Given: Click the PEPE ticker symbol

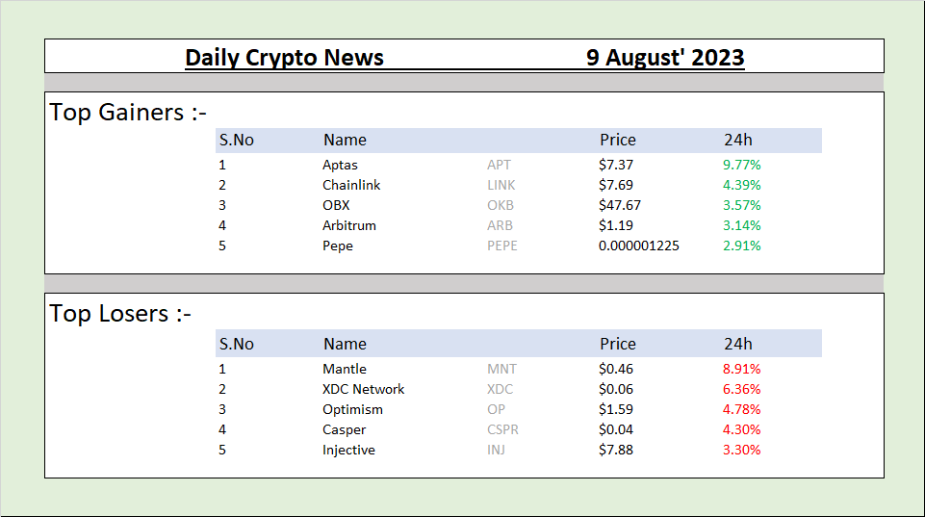Looking at the screenshot, I should click(502, 246).
